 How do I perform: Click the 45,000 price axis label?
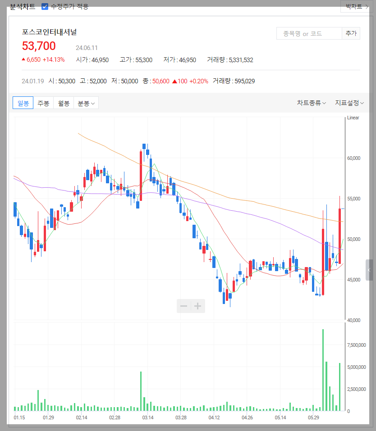click(x=354, y=280)
